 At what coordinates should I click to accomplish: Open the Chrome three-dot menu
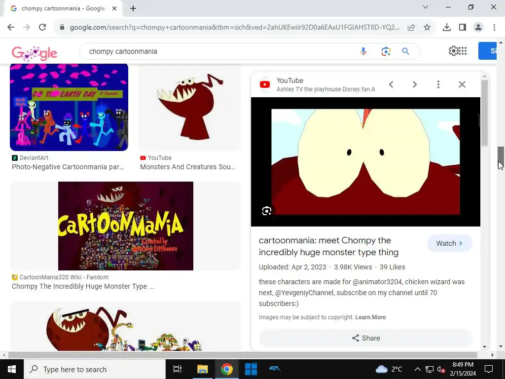point(494,28)
